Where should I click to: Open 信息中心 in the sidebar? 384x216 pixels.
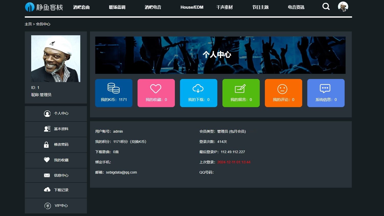pos(56,175)
